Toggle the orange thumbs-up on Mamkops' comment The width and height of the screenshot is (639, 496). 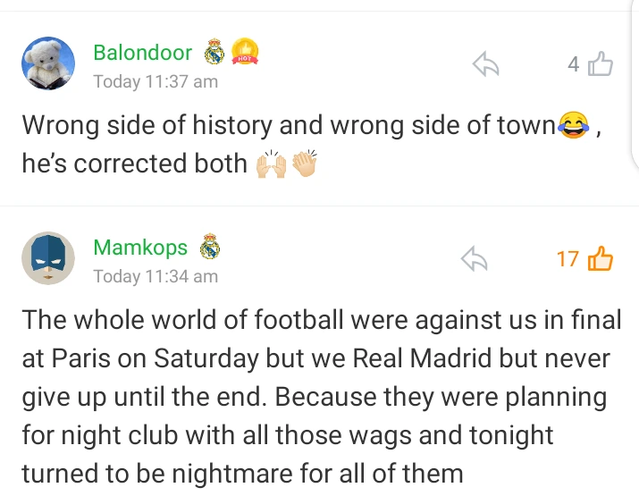601,259
